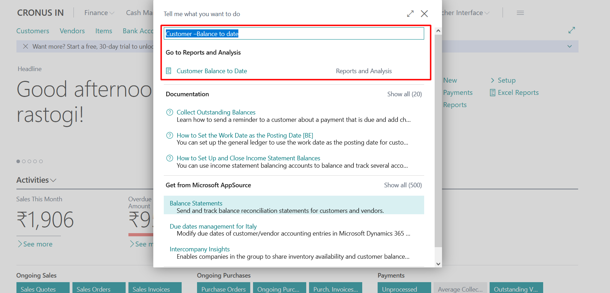Open Purchase Orders tile
Screen dimensions: 610x293
(224, 288)
